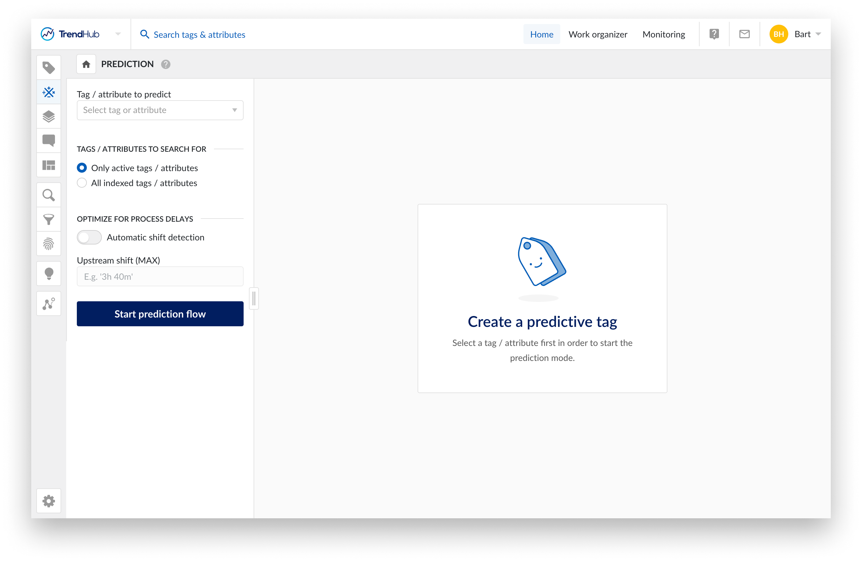Click the settings gear icon
862x562 pixels.
point(48,501)
